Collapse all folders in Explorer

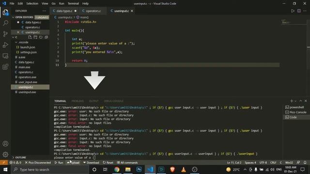[x=46, y=37]
